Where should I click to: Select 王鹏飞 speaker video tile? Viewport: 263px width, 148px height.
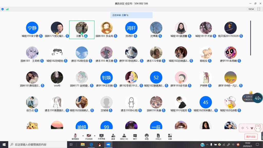pos(82,30)
